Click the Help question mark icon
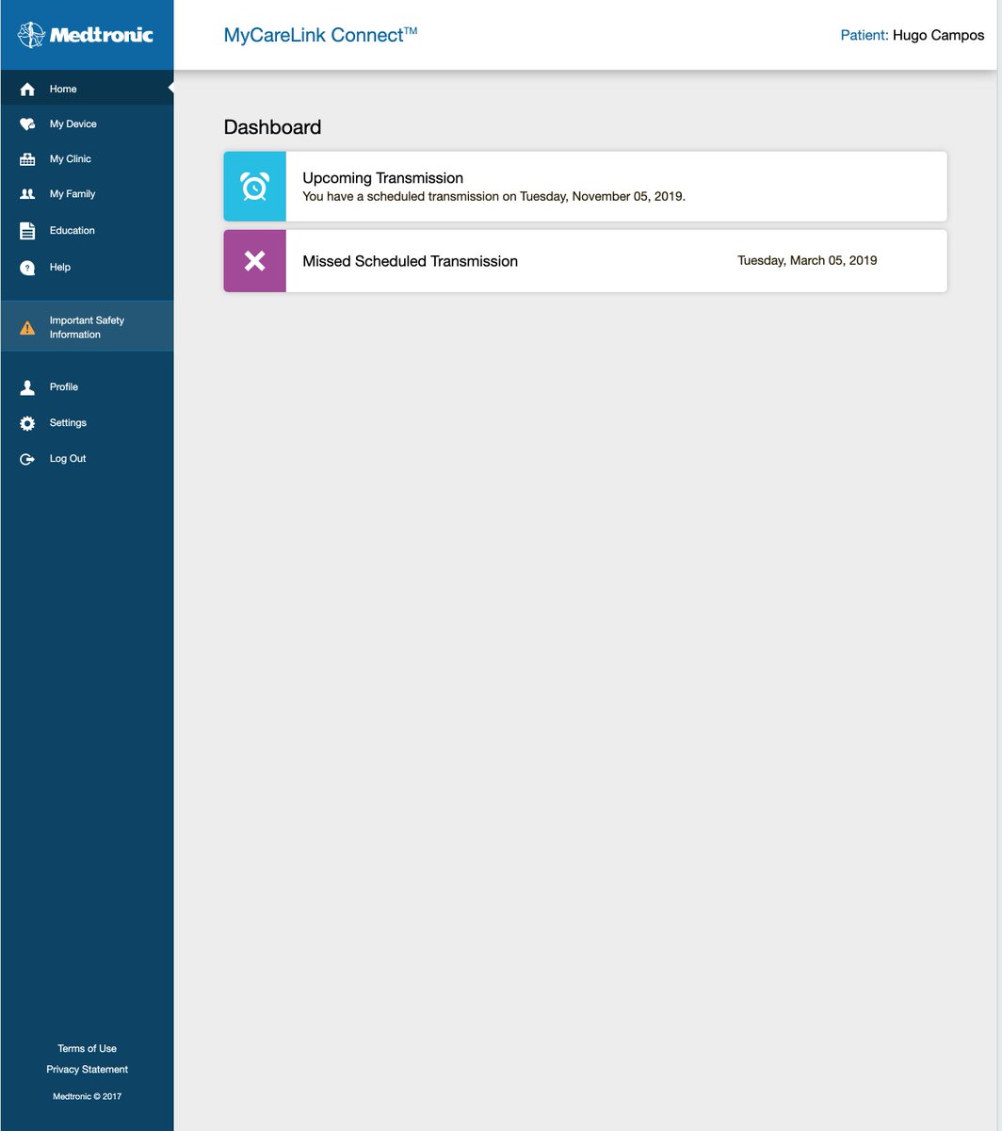The image size is (1002, 1131). tap(27, 268)
